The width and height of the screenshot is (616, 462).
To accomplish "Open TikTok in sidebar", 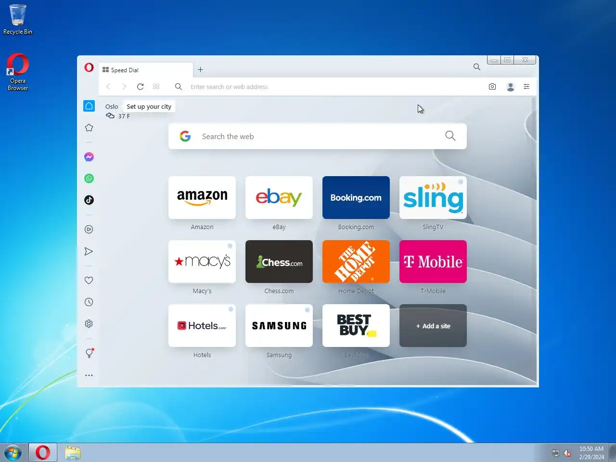I will [89, 200].
